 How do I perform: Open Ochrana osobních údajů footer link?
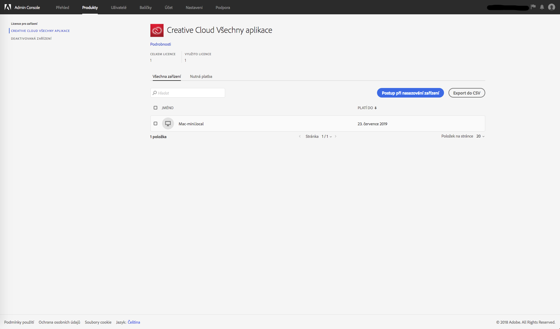tap(59, 322)
